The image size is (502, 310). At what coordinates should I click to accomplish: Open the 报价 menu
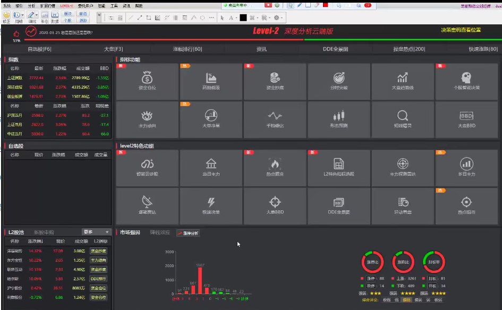[19, 6]
